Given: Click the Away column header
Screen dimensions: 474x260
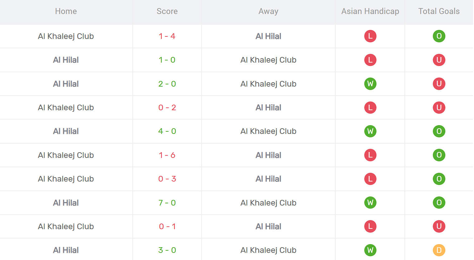Looking at the screenshot, I should tap(268, 12).
